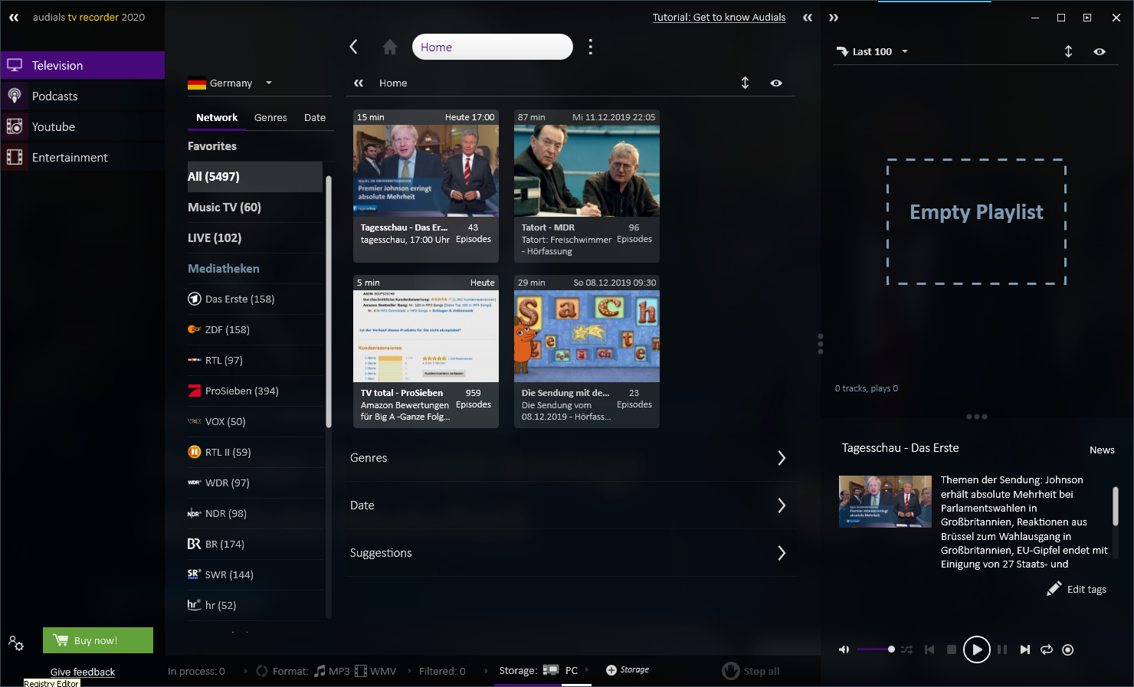This screenshot has height=687, width=1134.
Task: Pause playback
Action: coord(1002,649)
